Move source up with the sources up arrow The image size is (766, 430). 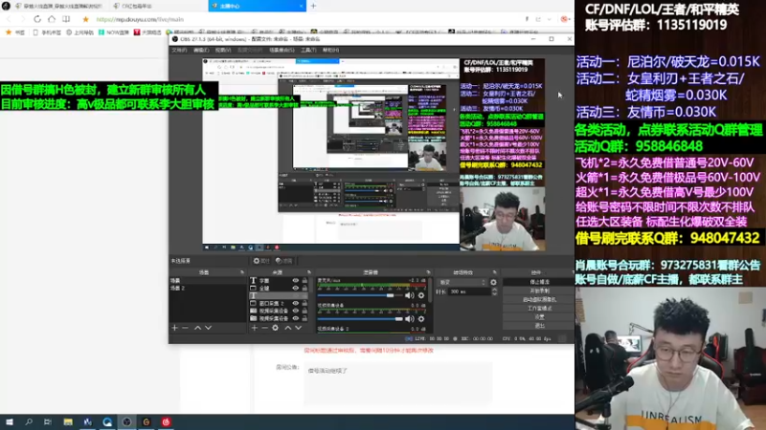click(x=288, y=328)
